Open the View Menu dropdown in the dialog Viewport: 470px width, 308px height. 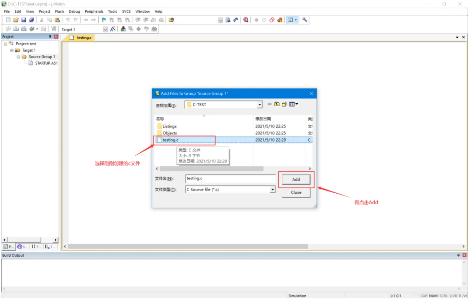[x=294, y=104]
